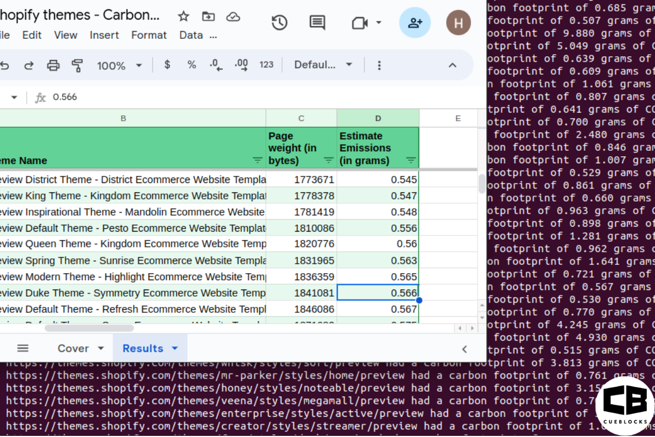
Task: Format selected cell as percent
Action: 192,64
